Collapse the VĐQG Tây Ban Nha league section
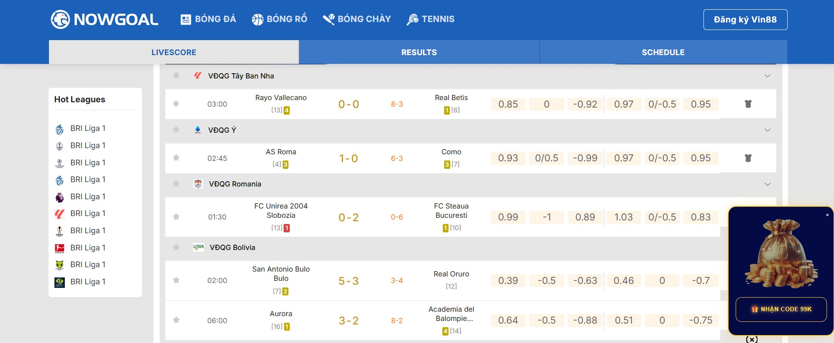834x343 pixels. tap(767, 76)
